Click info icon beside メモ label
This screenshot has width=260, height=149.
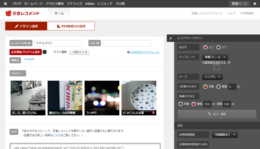click(98, 43)
